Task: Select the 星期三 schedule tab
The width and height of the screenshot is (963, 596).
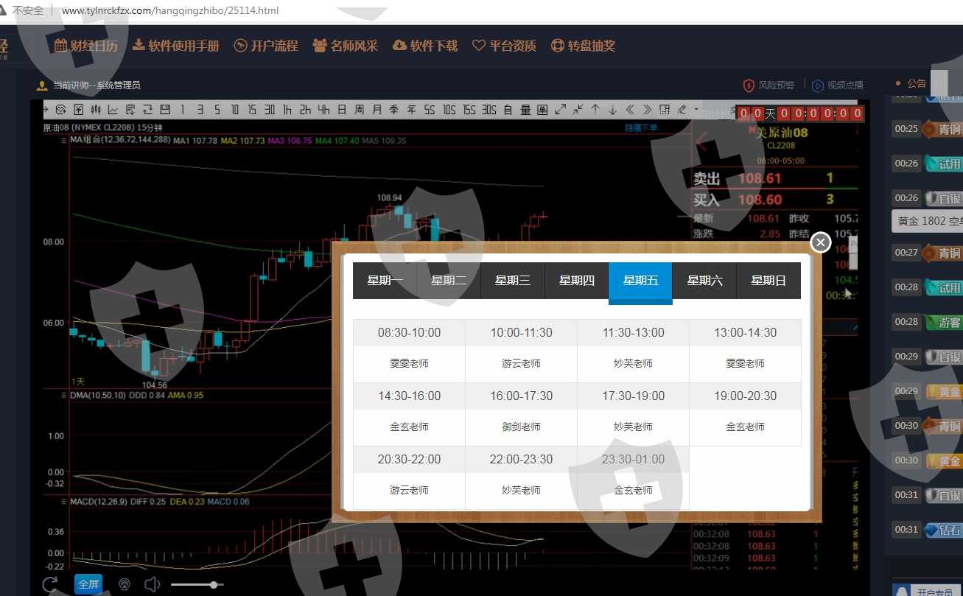Action: pos(513,281)
